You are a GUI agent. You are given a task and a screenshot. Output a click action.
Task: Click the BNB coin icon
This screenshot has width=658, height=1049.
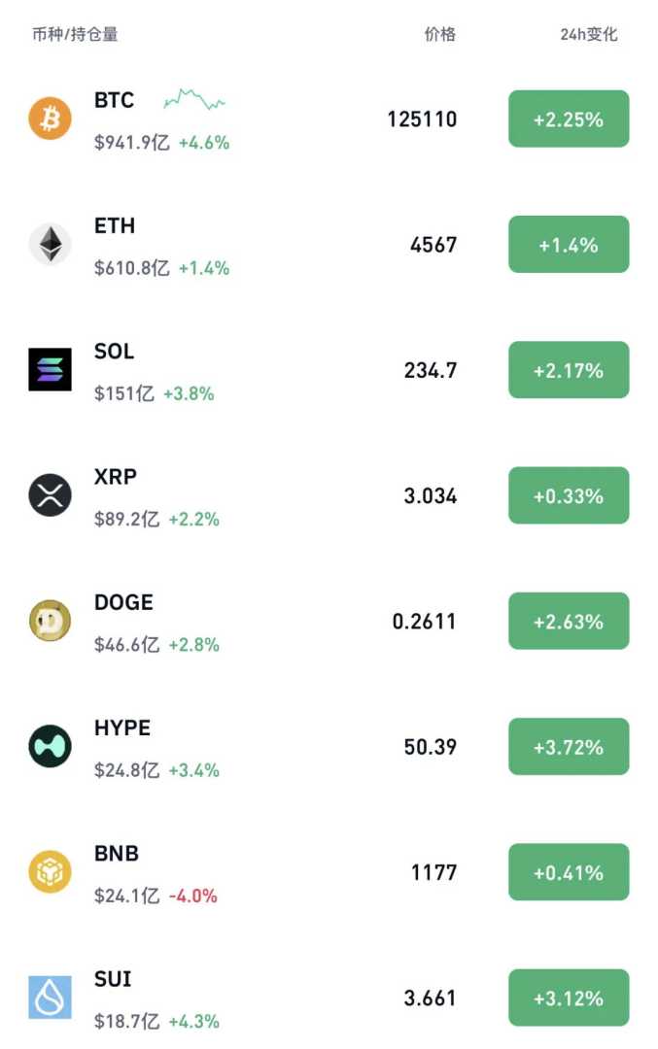pyautogui.click(x=50, y=871)
